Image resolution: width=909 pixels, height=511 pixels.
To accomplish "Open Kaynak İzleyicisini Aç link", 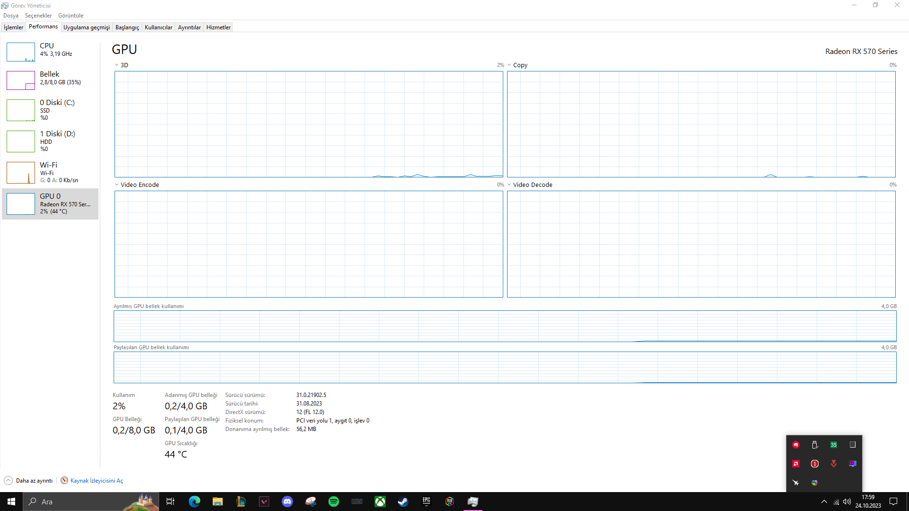I will coord(97,481).
